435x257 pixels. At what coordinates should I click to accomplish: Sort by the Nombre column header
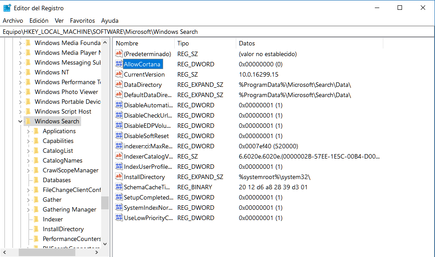tap(143, 43)
